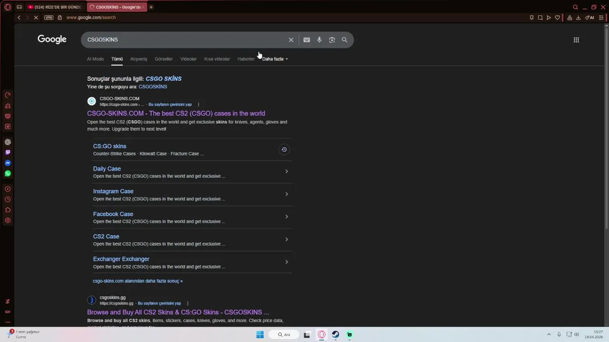Open the downloads icon in toolbar

coord(578,18)
